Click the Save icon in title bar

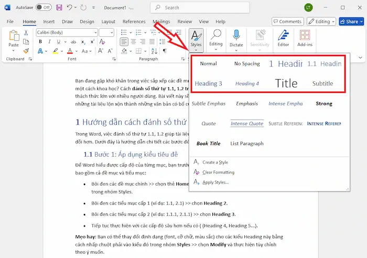(59, 8)
